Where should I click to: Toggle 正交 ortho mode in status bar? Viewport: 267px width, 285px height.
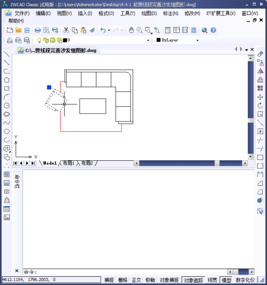click(x=136, y=280)
